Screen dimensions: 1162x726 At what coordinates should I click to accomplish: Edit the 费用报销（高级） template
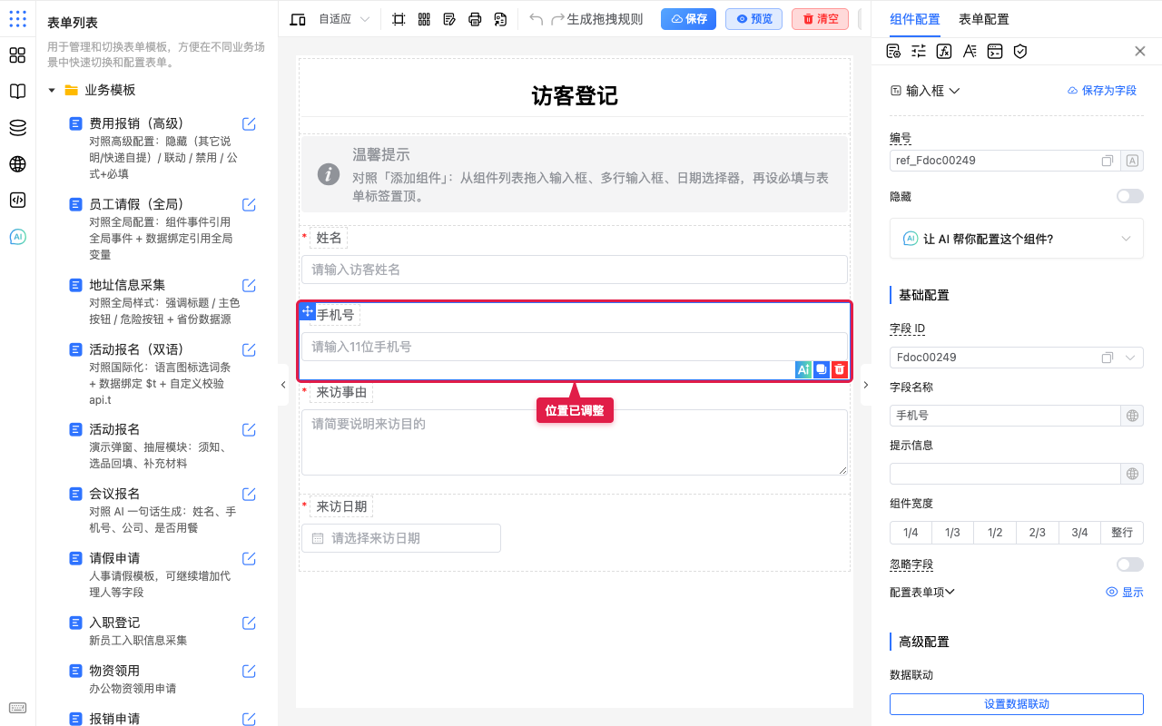pos(249,124)
